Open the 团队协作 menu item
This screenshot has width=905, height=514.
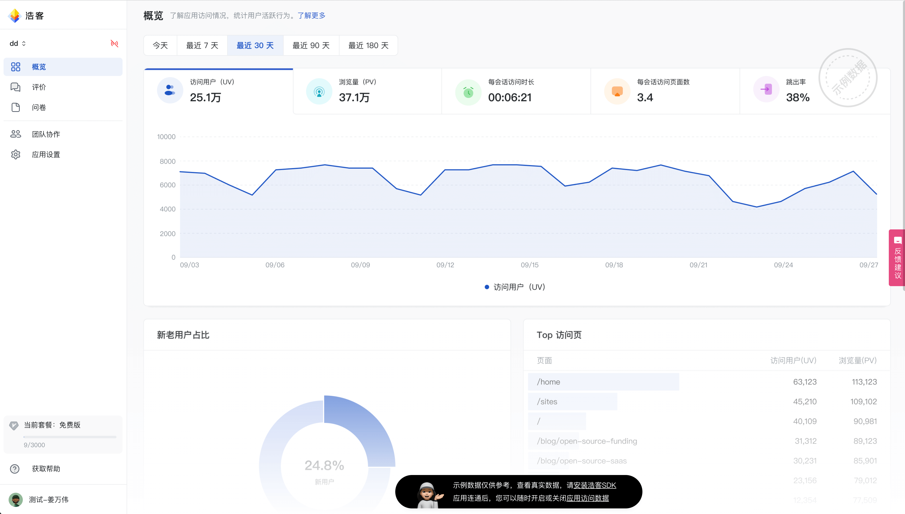coord(63,134)
